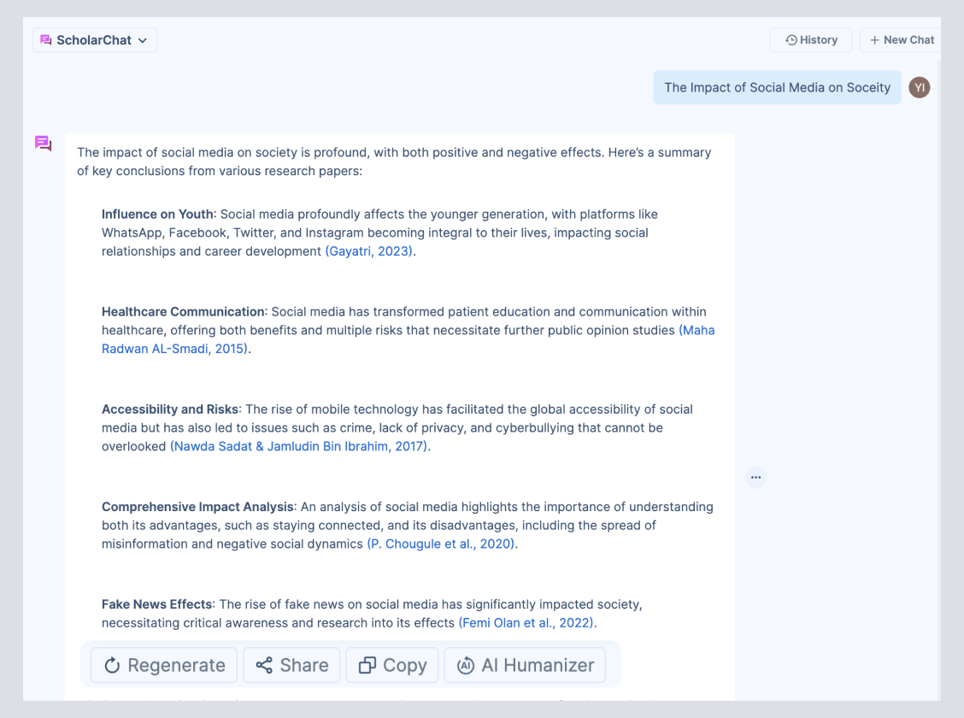964x718 pixels.
Task: Open chat History
Action: [810, 40]
